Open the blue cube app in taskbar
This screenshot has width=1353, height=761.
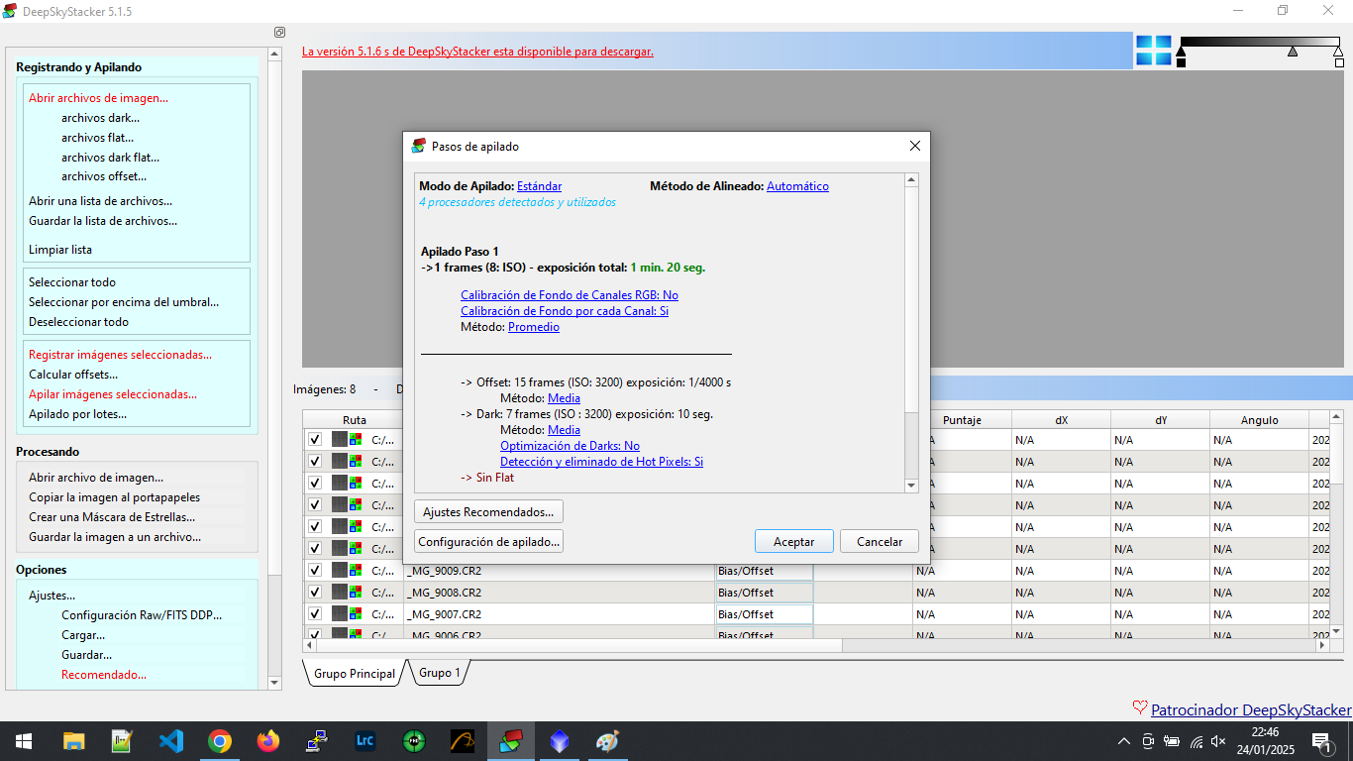(559, 740)
